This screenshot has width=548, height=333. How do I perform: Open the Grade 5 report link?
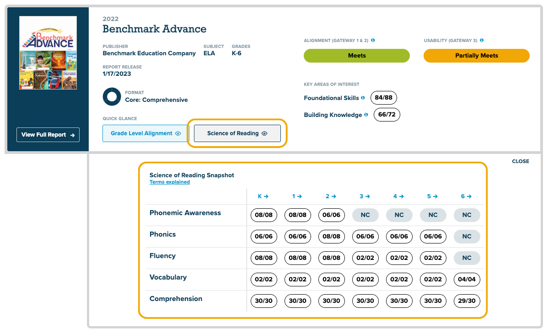click(432, 196)
